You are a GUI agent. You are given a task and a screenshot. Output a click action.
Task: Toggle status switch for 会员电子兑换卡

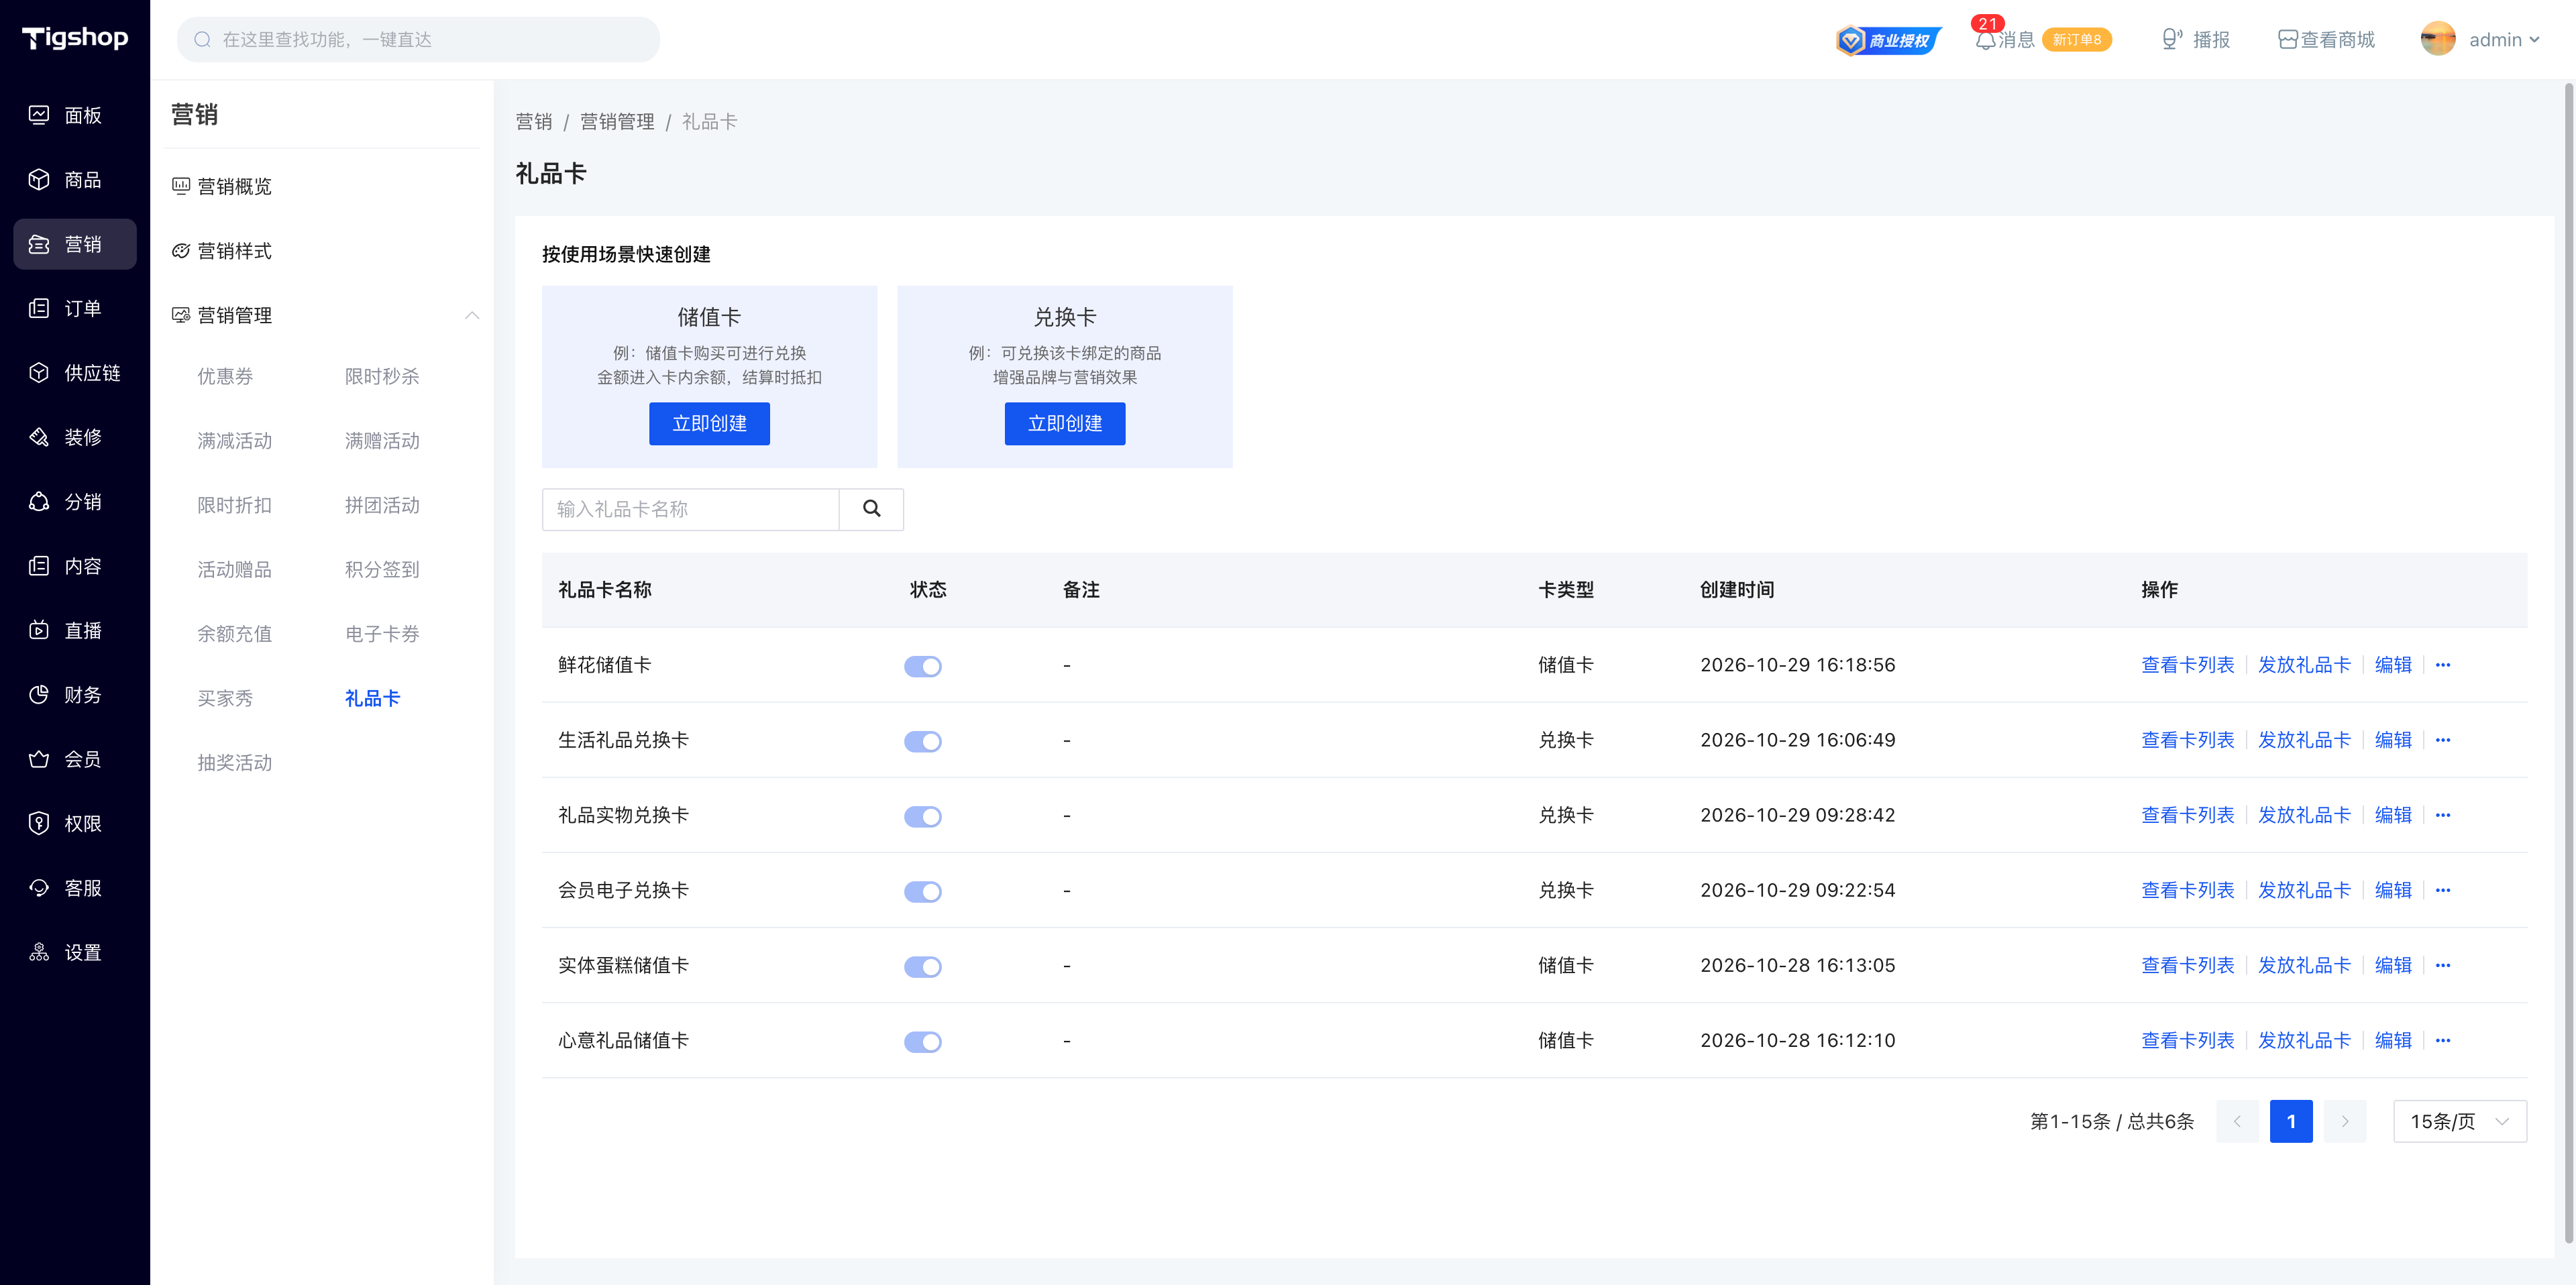[x=922, y=891]
